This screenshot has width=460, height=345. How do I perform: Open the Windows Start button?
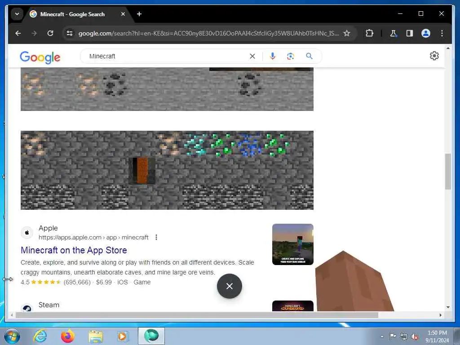point(12,336)
